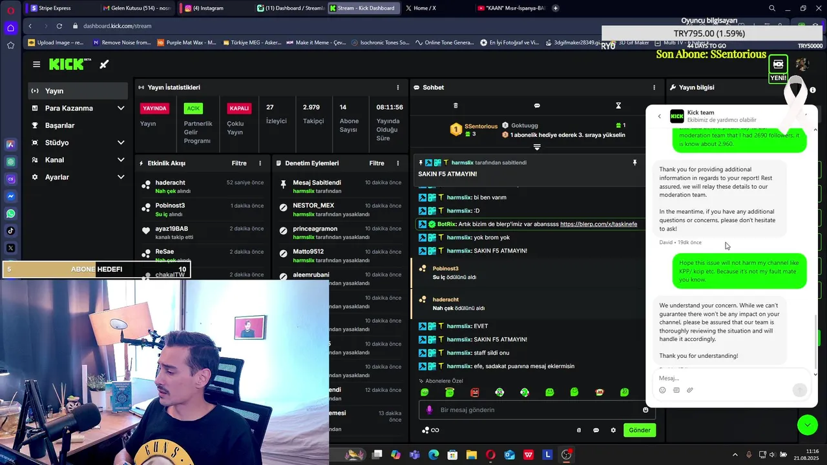Open the Yayın İstatistikleri three-dot menu
Image resolution: width=827 pixels, height=465 pixels.
click(398, 87)
